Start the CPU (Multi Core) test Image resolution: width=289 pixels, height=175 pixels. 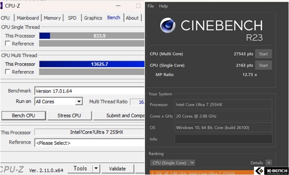(x=263, y=54)
